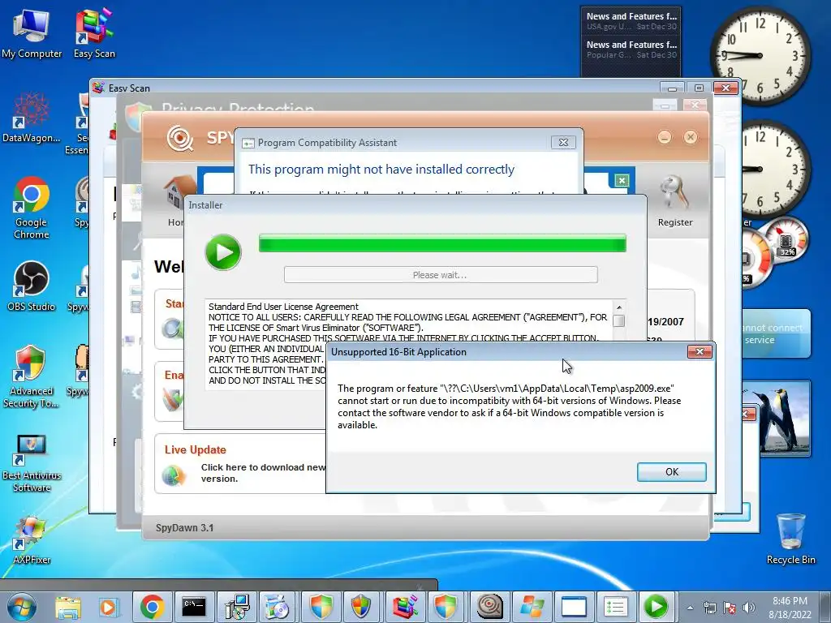This screenshot has width=831, height=623.
Task: Click the Live Update globe icon in SpyDawn
Action: point(174,475)
